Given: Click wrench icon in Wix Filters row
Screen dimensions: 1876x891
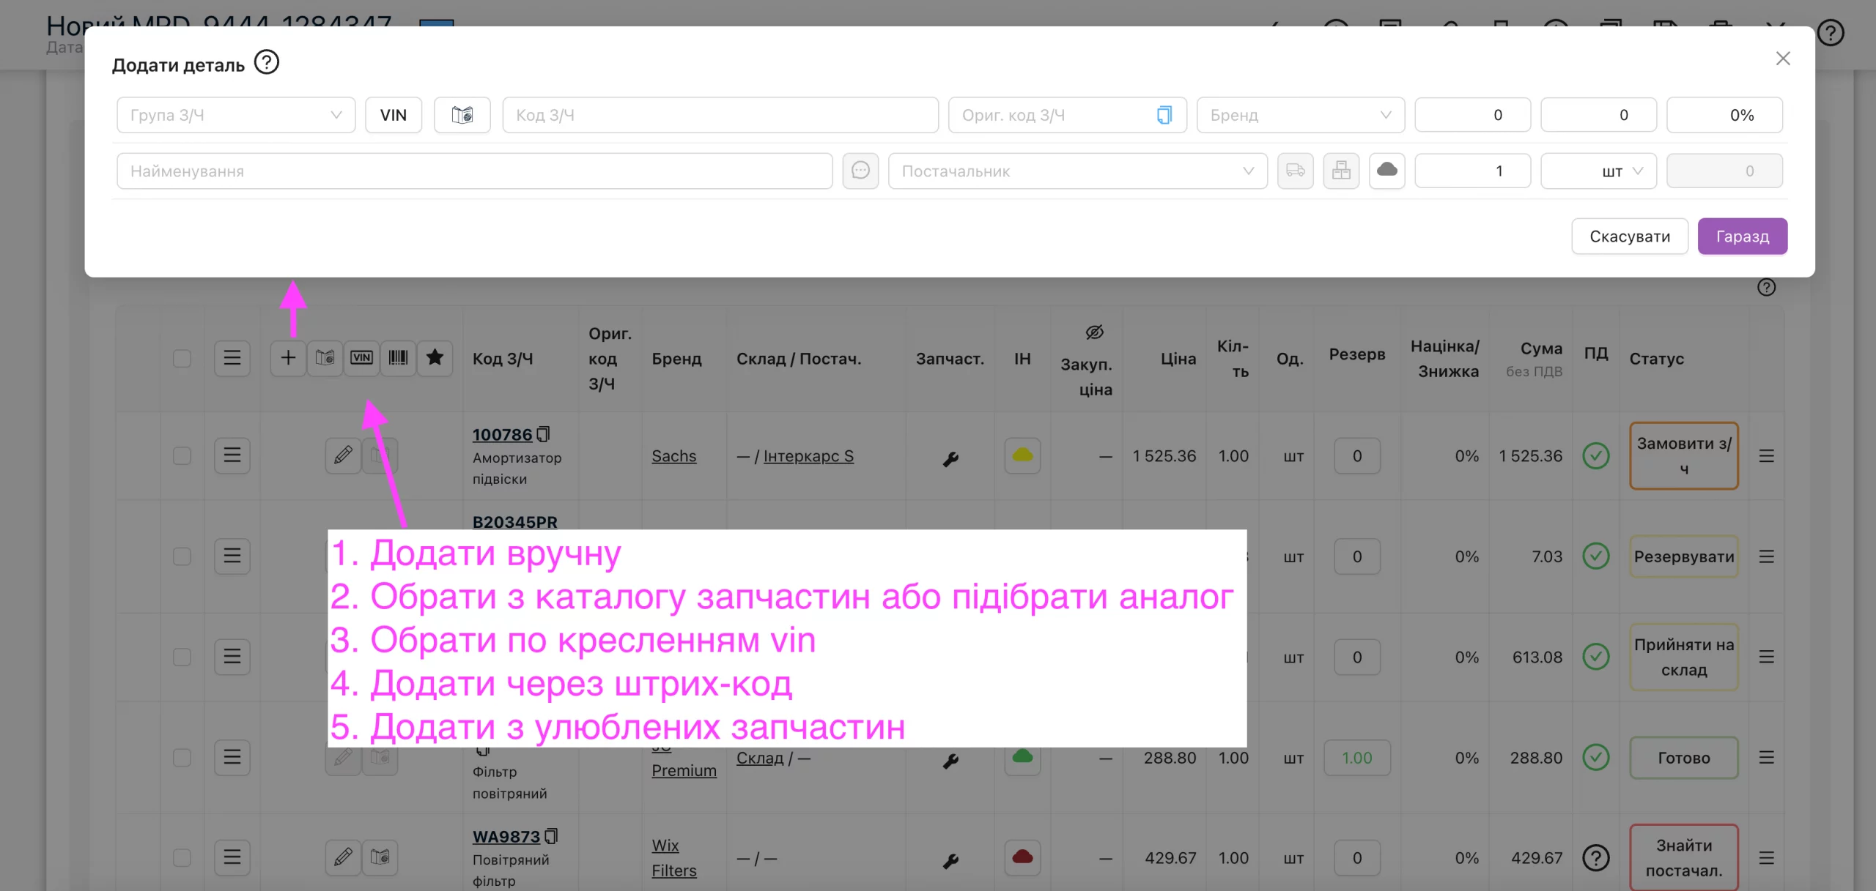Looking at the screenshot, I should tap(950, 861).
